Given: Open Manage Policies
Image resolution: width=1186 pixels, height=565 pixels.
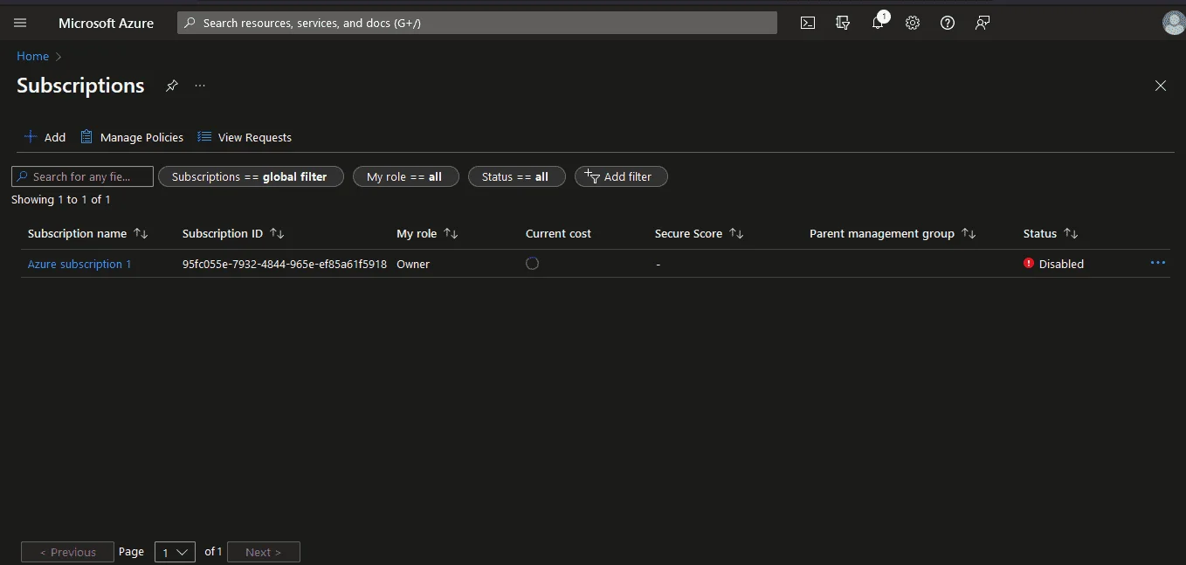Looking at the screenshot, I should [132, 137].
